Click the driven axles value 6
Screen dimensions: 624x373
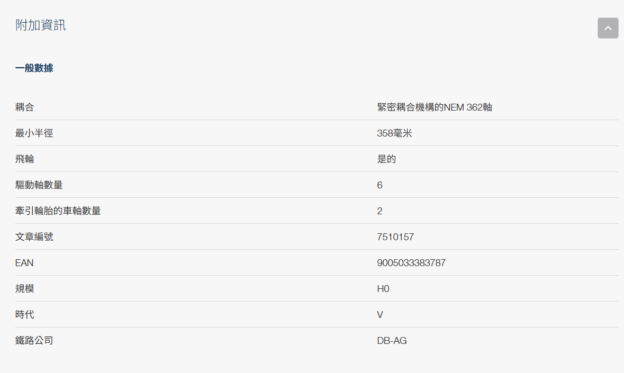379,185
